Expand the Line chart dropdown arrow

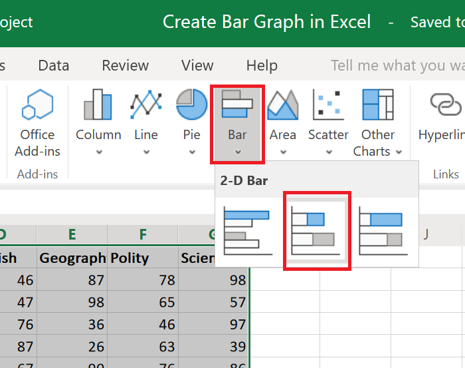tap(146, 152)
